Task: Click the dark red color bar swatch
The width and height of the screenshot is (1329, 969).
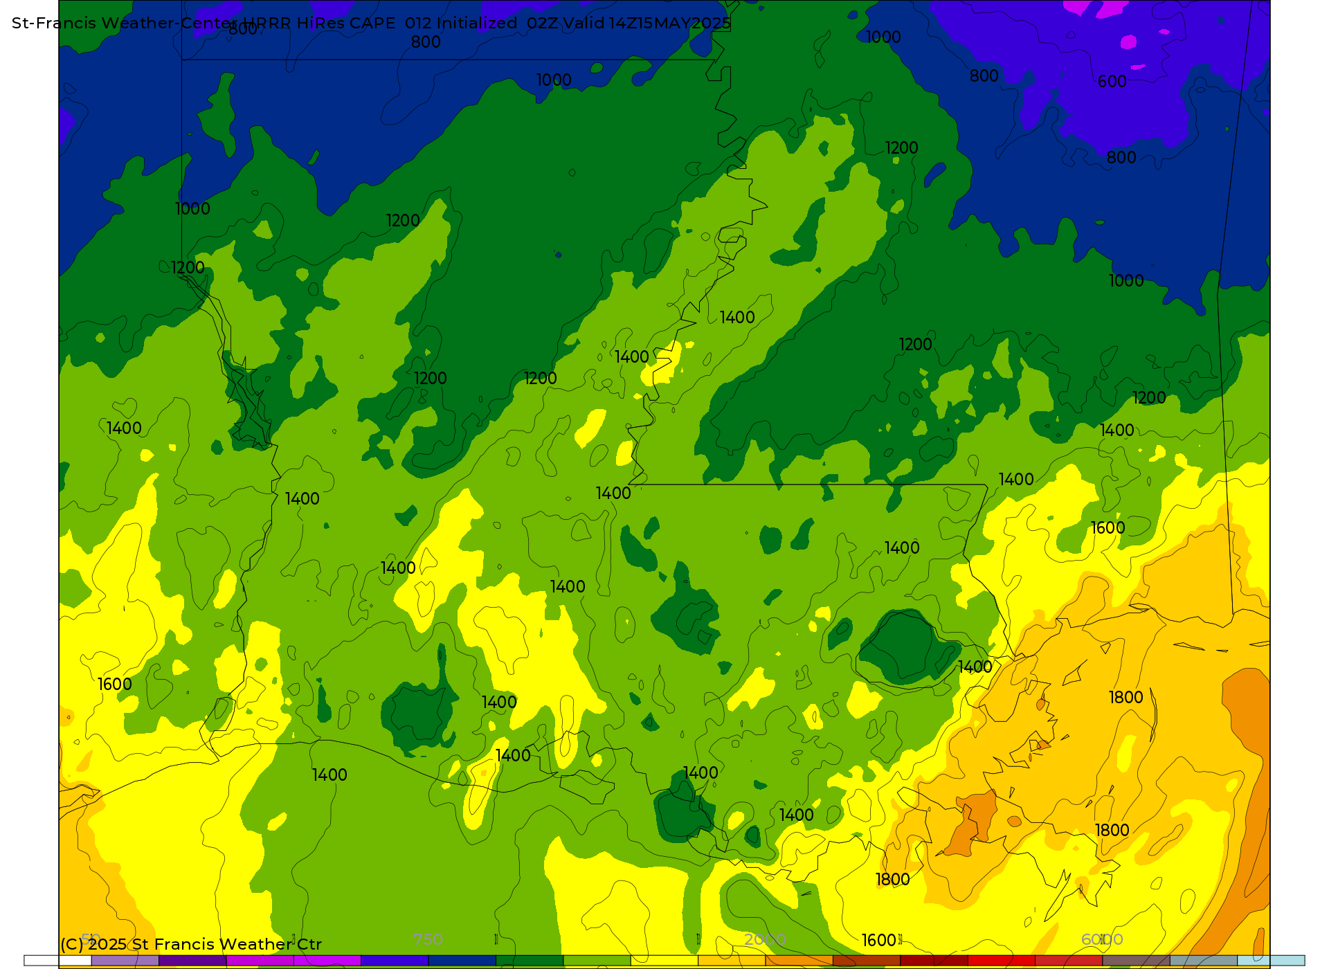Action: [934, 961]
